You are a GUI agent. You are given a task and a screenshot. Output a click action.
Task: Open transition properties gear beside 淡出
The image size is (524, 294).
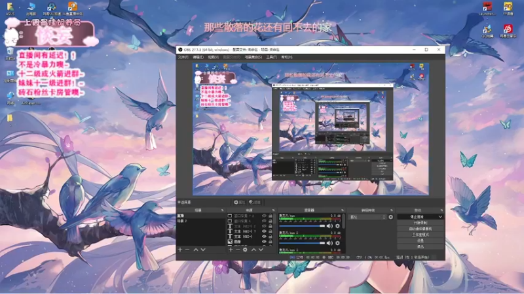(390, 217)
